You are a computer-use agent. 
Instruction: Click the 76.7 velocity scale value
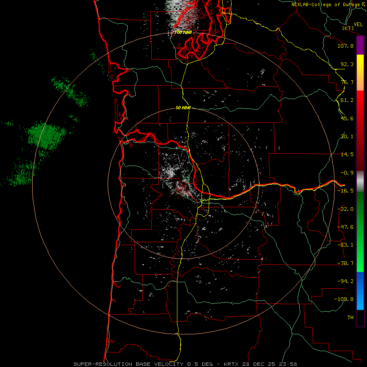pyautogui.click(x=347, y=82)
